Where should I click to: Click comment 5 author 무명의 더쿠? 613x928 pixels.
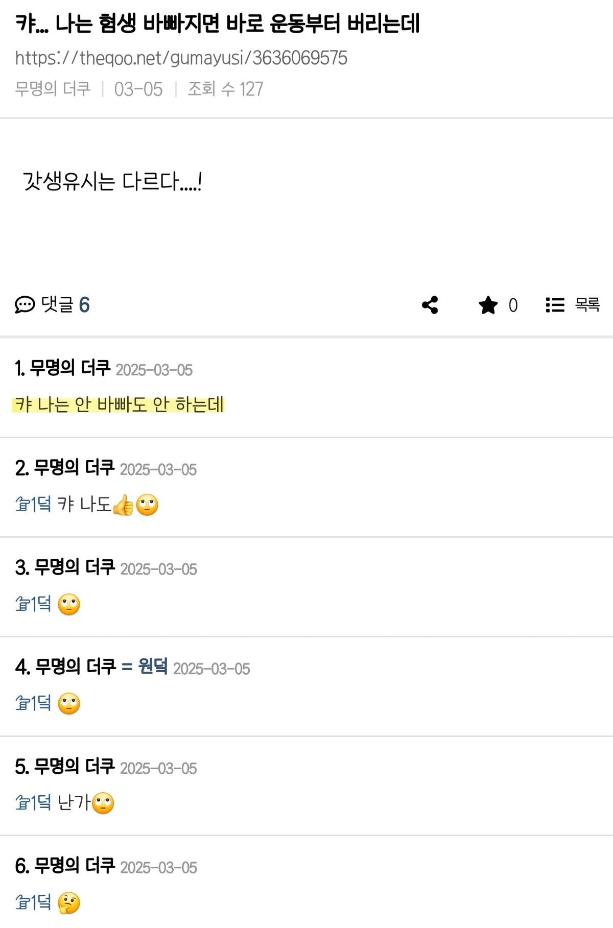pos(75,766)
